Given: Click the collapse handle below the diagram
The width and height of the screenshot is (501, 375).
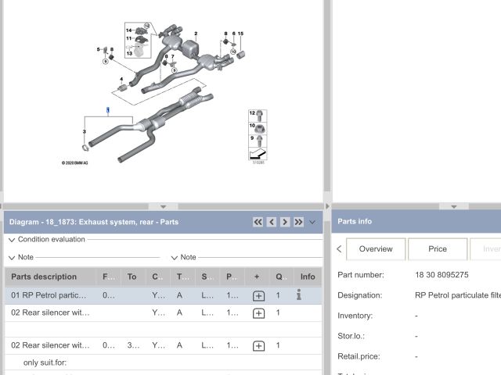Looking at the screenshot, I should click(x=163, y=206).
